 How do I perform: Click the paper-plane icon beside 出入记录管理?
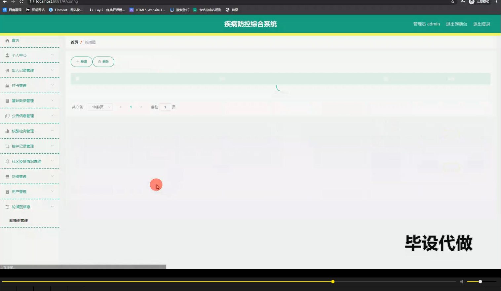(7, 70)
